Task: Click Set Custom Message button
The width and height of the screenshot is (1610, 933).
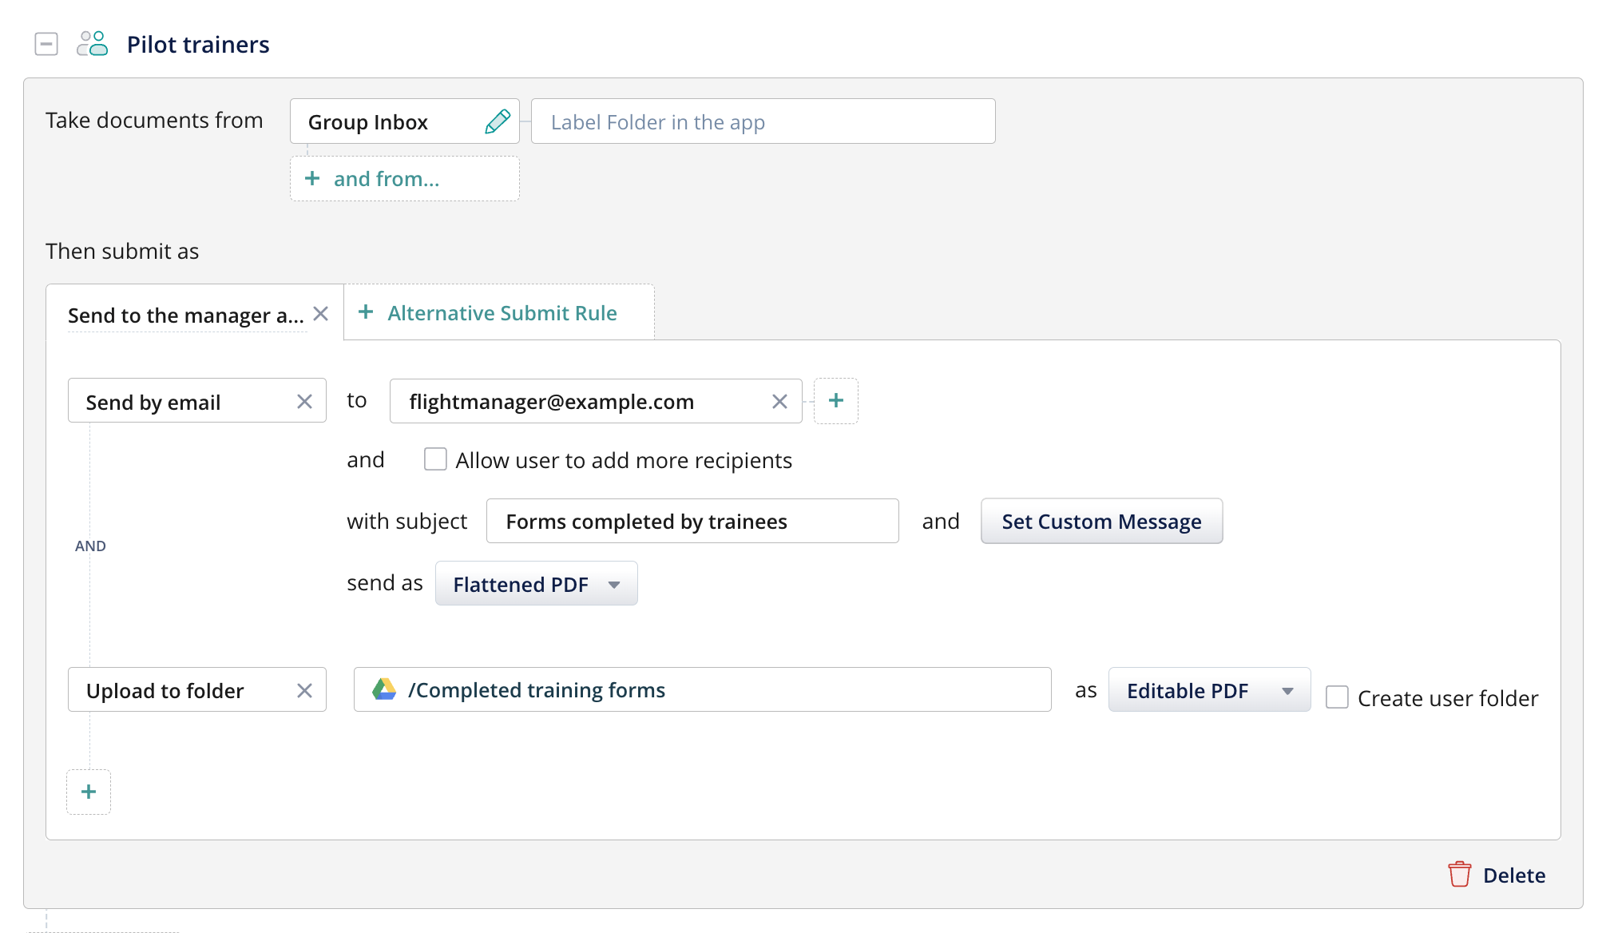Action: (1101, 522)
